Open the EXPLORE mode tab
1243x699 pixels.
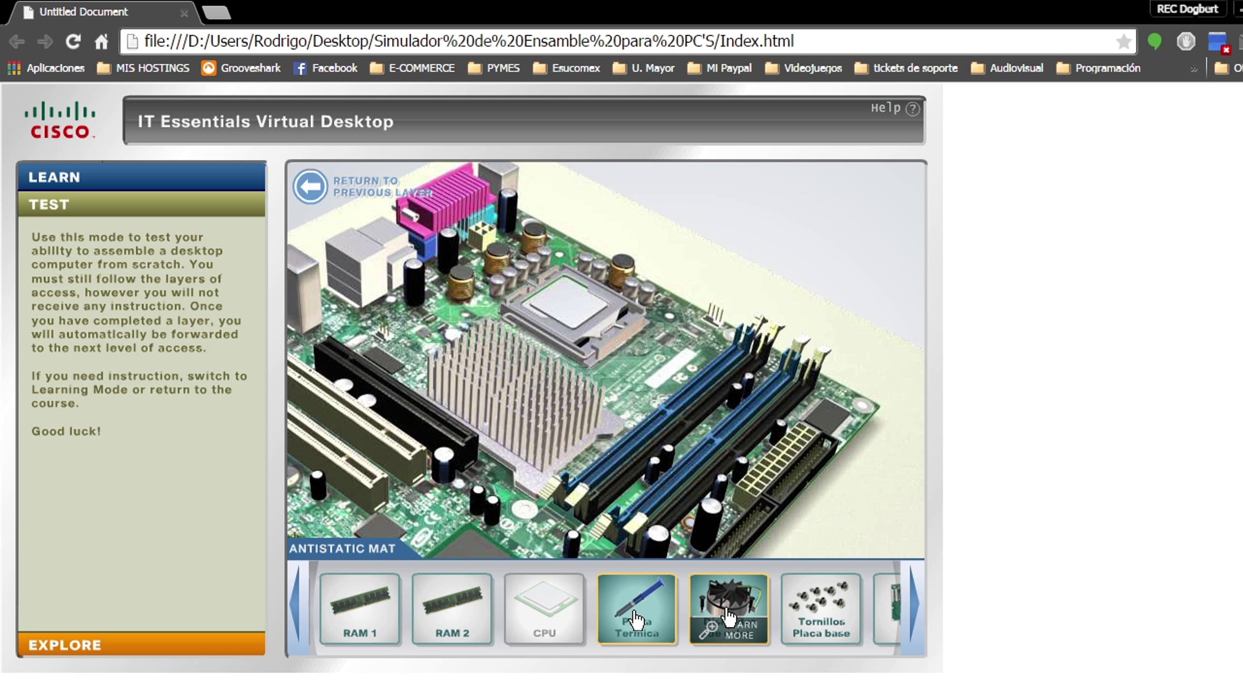click(141, 645)
